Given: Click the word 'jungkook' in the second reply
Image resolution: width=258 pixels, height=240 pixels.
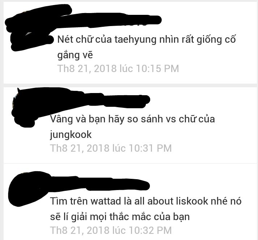Looking at the screenshot, I should [x=71, y=135].
